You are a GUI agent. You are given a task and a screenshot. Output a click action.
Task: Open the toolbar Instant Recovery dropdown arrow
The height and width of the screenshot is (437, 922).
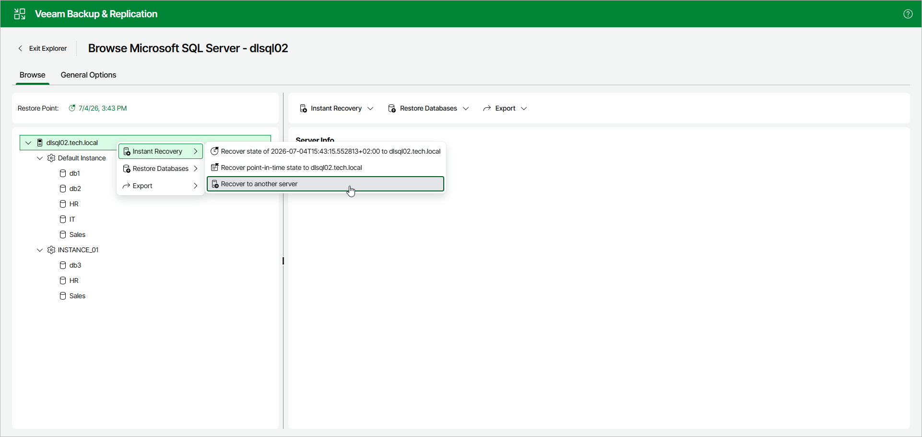click(x=370, y=109)
